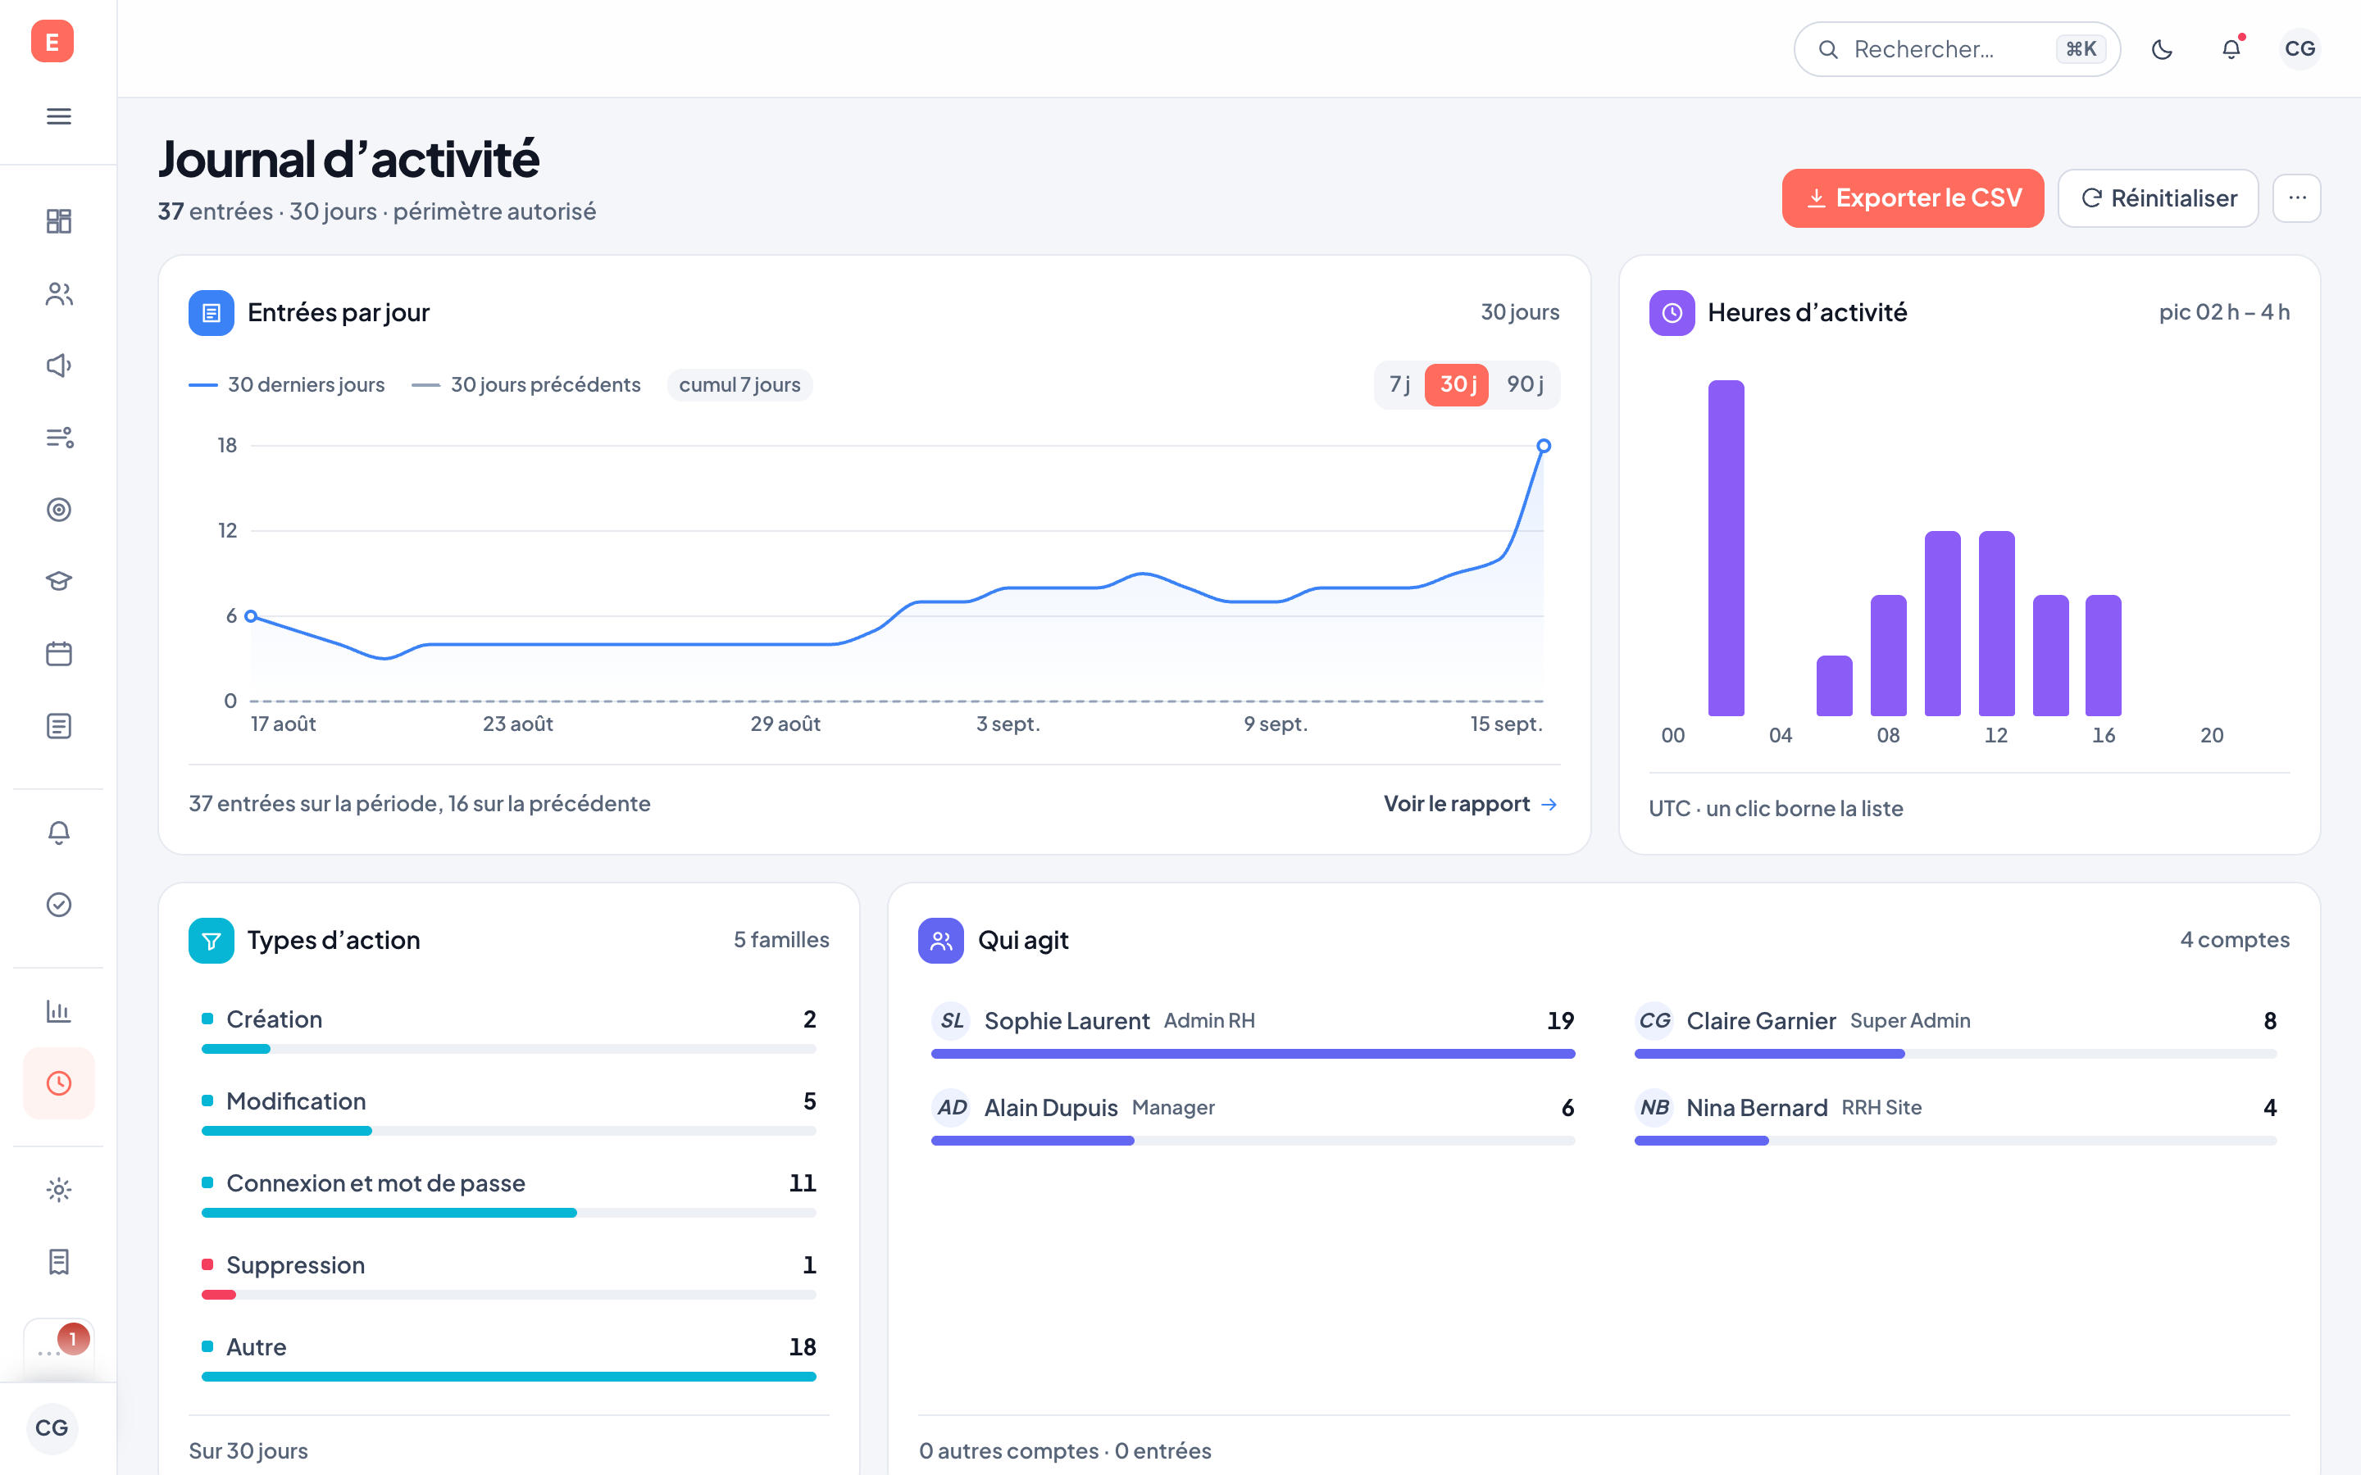Open the dashboard grid icon in sidebar
Screen dimensions: 2361x1475
(x=58, y=221)
